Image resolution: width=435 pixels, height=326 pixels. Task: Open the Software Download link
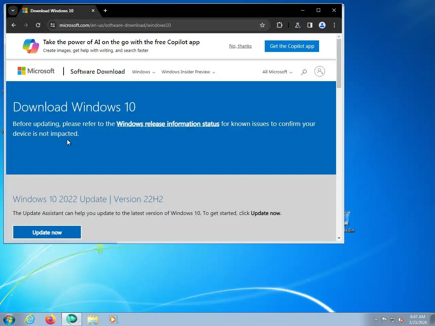(98, 72)
